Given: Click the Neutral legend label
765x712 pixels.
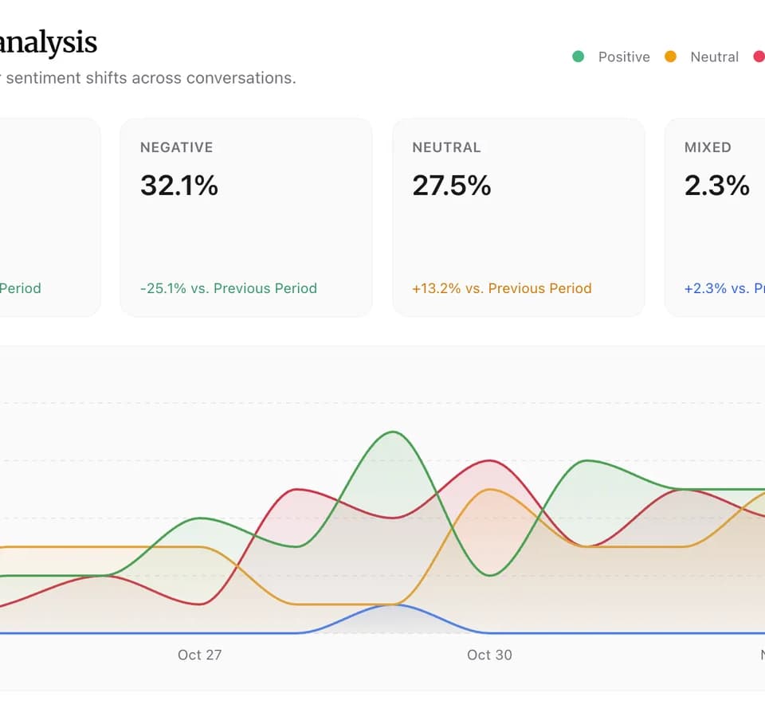Looking at the screenshot, I should (714, 57).
